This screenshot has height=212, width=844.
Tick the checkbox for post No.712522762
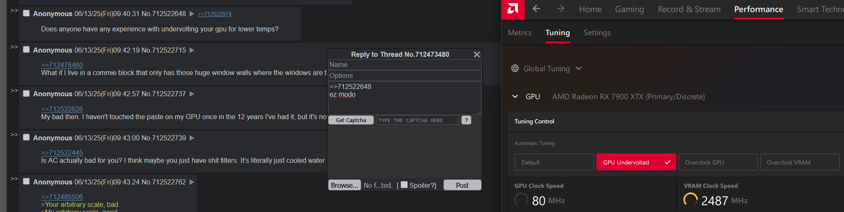[x=26, y=181]
